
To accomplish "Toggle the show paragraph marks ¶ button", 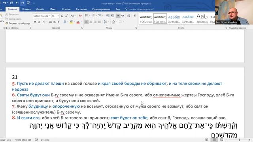I will click(x=134, y=16).
